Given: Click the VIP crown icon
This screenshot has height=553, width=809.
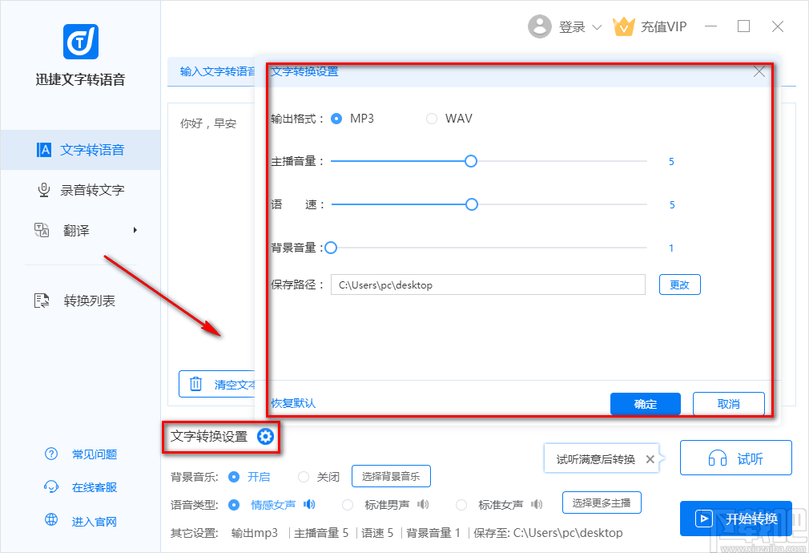Looking at the screenshot, I should tap(624, 26).
